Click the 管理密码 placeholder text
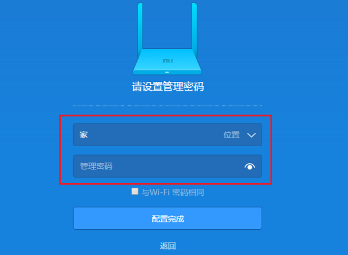 (x=96, y=166)
